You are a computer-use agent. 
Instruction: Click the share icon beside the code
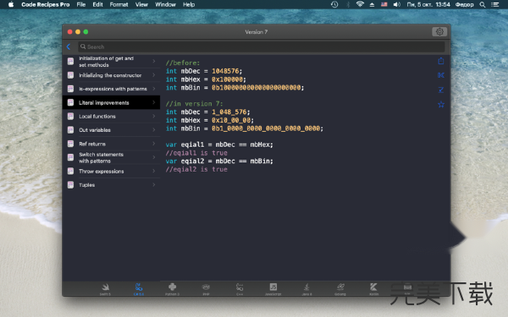click(441, 61)
